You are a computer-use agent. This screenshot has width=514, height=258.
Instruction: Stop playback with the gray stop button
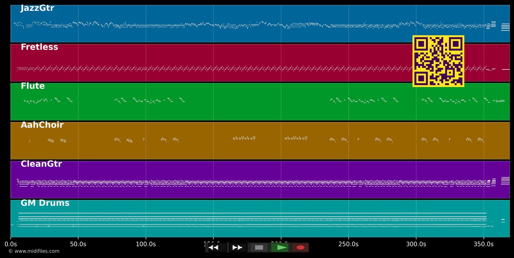[259, 247]
